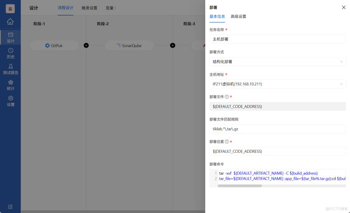Screen dimensions: 350x213
Task: Click the home icon in the left sidebar
Action: click(10, 22)
